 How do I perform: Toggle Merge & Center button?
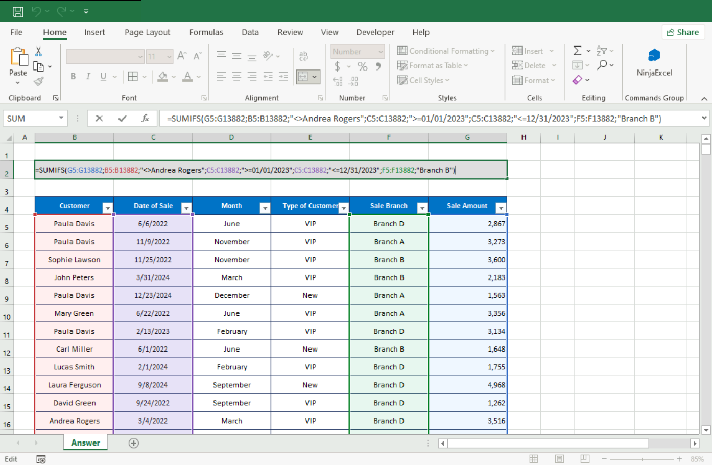click(303, 77)
